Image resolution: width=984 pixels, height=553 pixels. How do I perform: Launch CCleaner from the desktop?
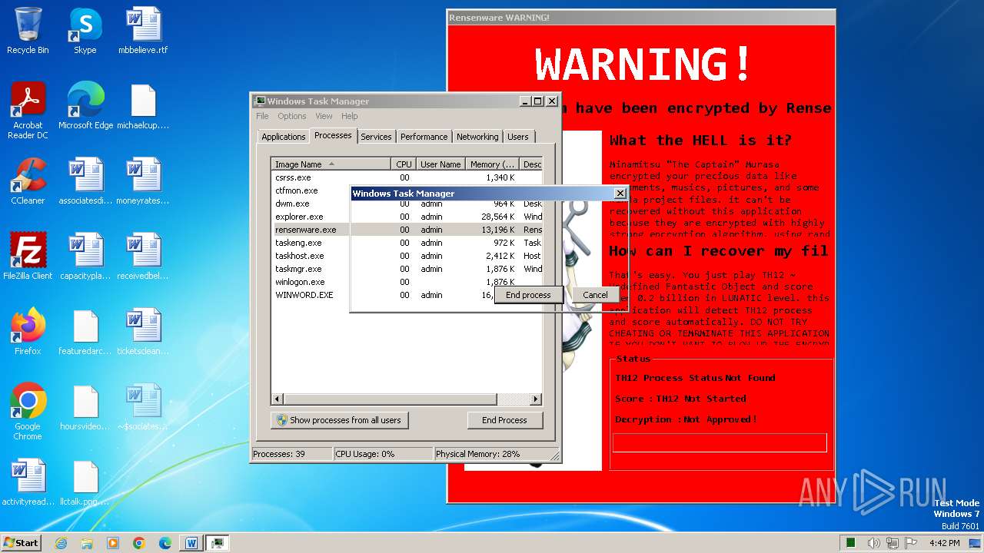(x=28, y=181)
